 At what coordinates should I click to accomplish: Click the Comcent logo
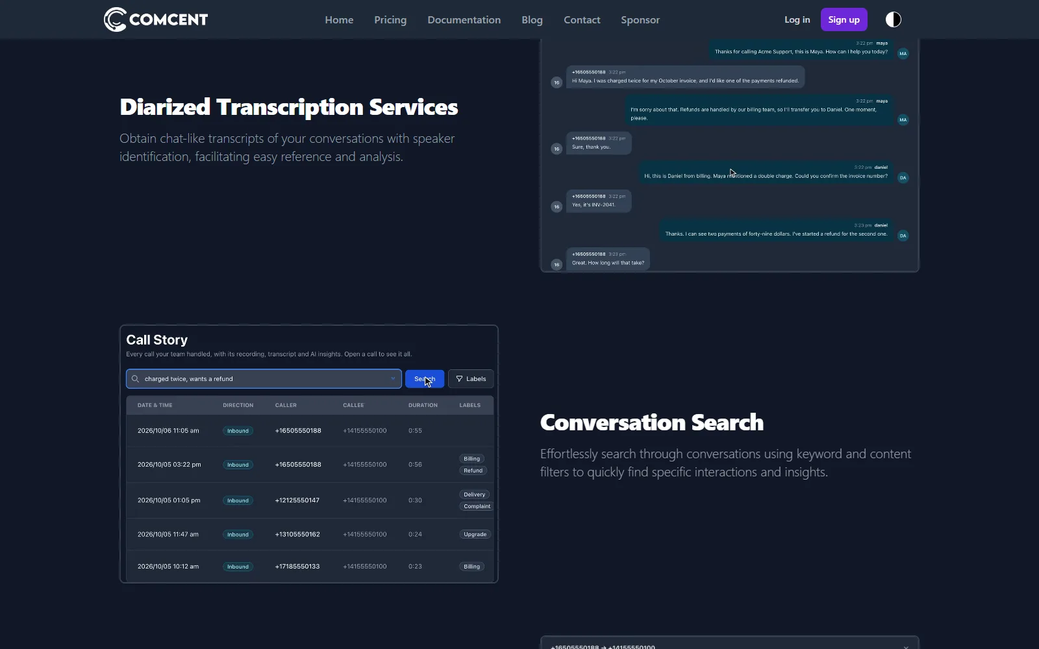(156, 19)
